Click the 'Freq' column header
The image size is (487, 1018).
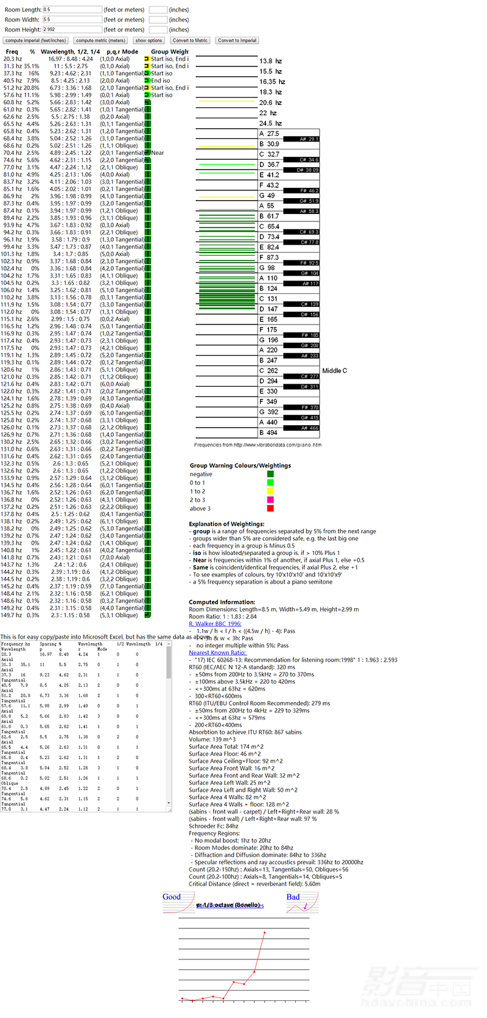coord(12,52)
